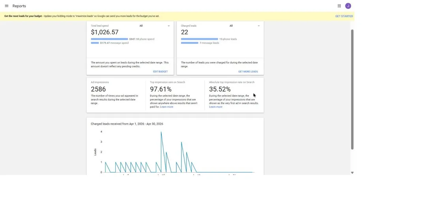Click the $847.10 phone spend bar
Viewport: 434px width, 214px height.
click(x=109, y=39)
